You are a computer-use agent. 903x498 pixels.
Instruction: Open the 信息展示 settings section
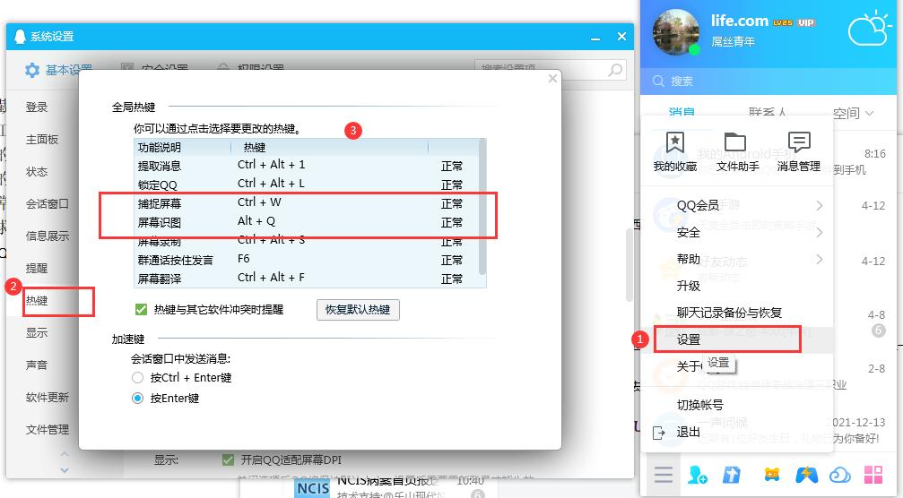click(48, 236)
